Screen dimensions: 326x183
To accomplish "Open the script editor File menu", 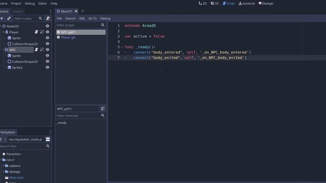I will (59, 18).
